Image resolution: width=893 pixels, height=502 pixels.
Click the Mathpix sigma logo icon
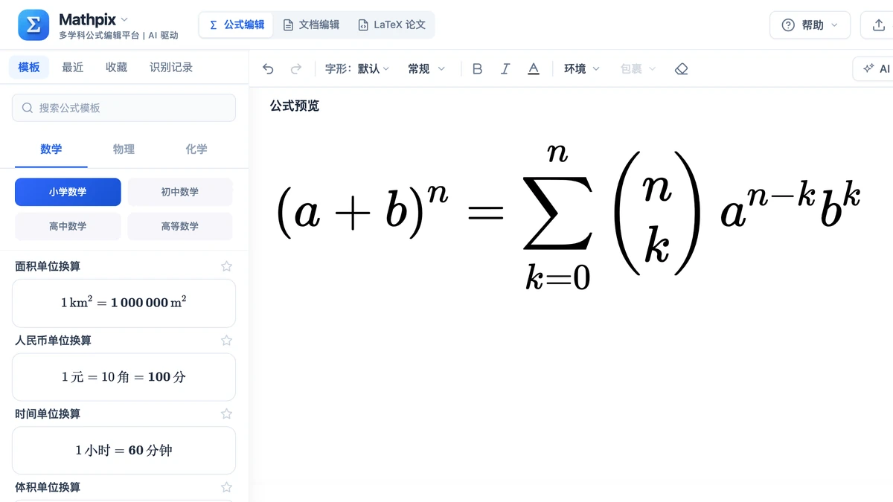(33, 25)
